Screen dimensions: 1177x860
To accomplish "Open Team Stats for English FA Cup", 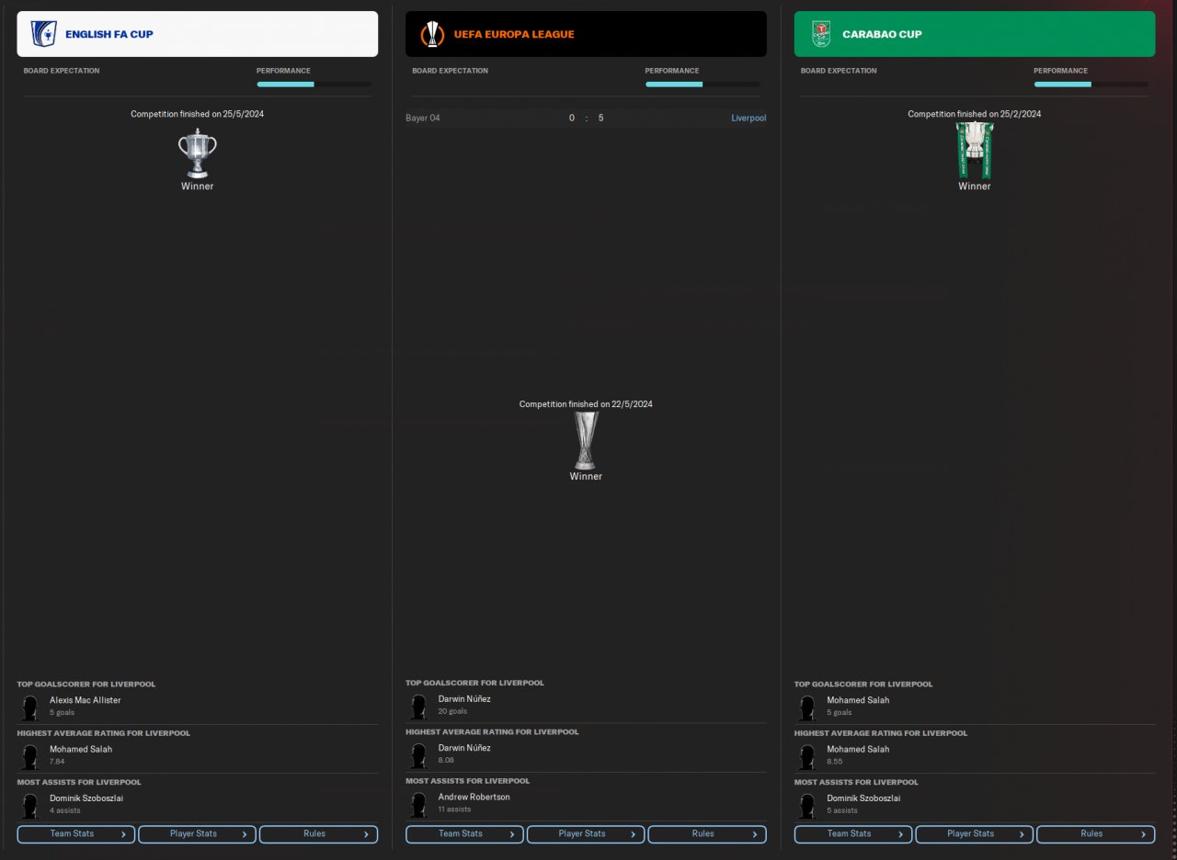I will click(x=76, y=834).
